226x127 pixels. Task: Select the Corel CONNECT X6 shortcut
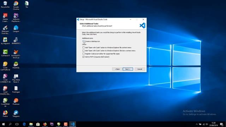click(x=5, y=78)
